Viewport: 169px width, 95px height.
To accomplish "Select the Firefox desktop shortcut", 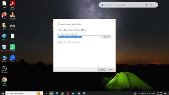I will coord(4,15).
